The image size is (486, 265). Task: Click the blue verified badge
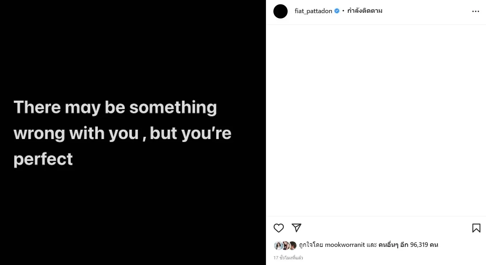(x=337, y=11)
